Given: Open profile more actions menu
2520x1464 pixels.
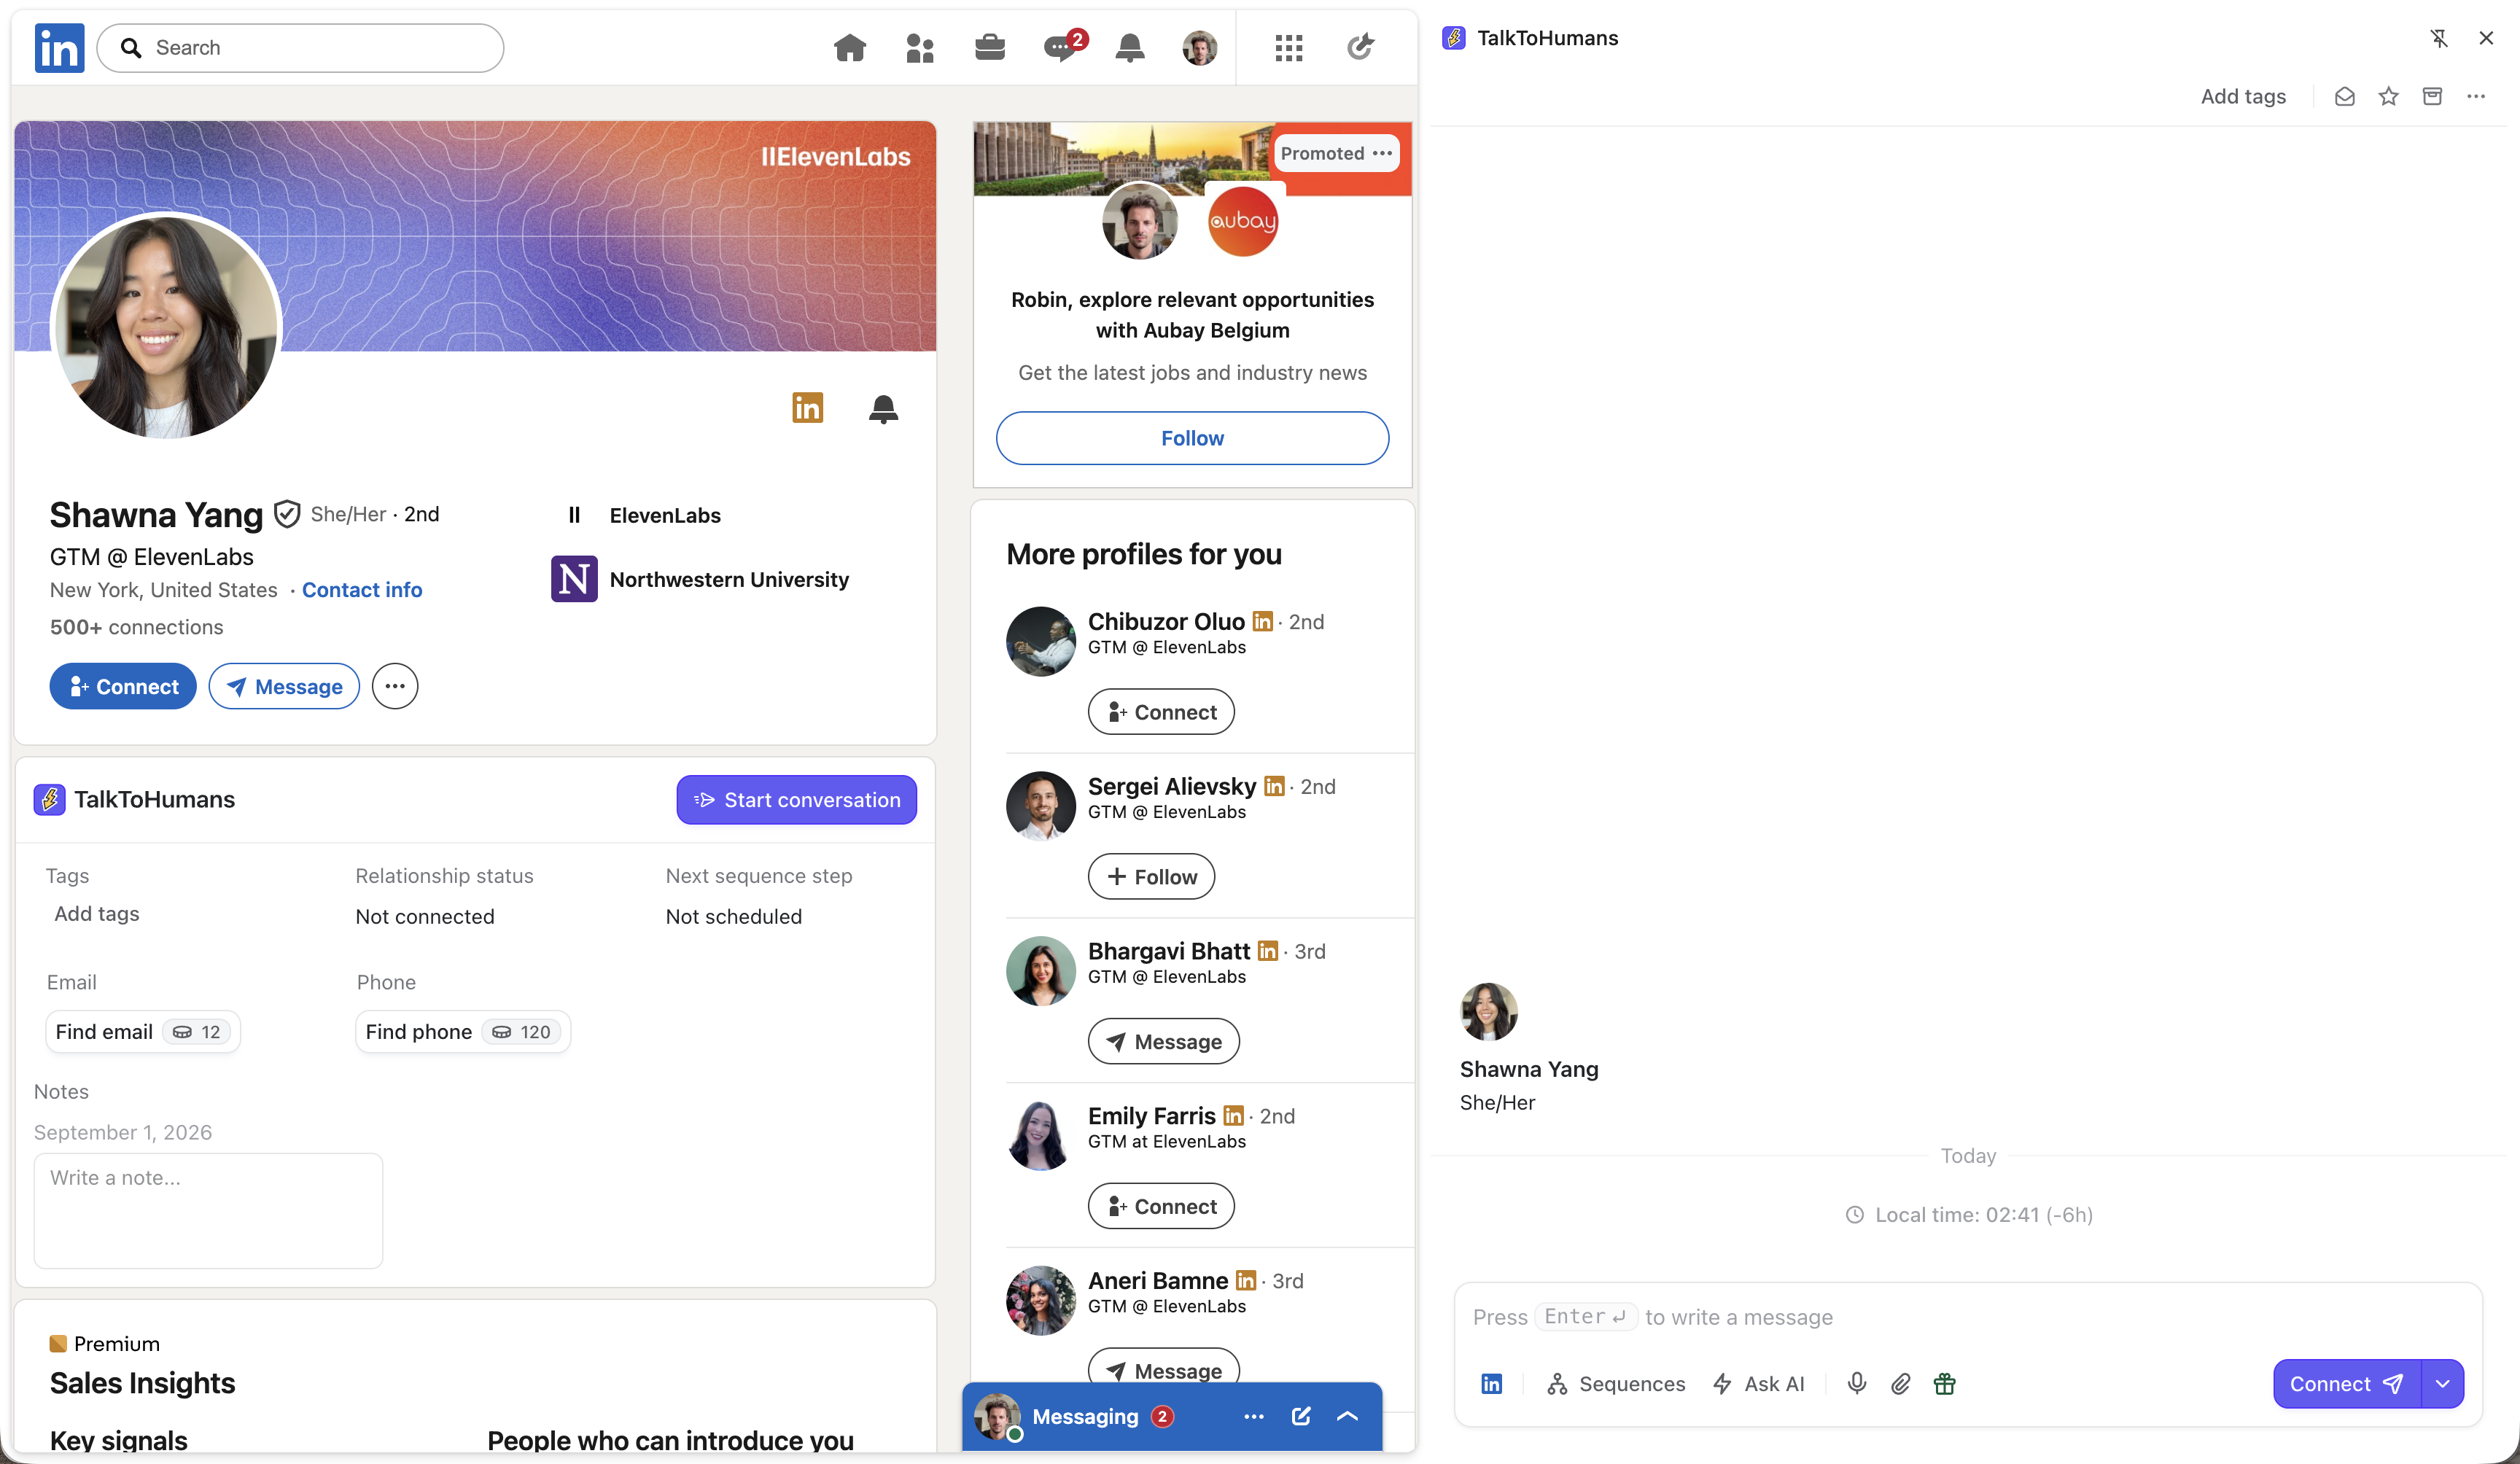Looking at the screenshot, I should click(x=395, y=686).
